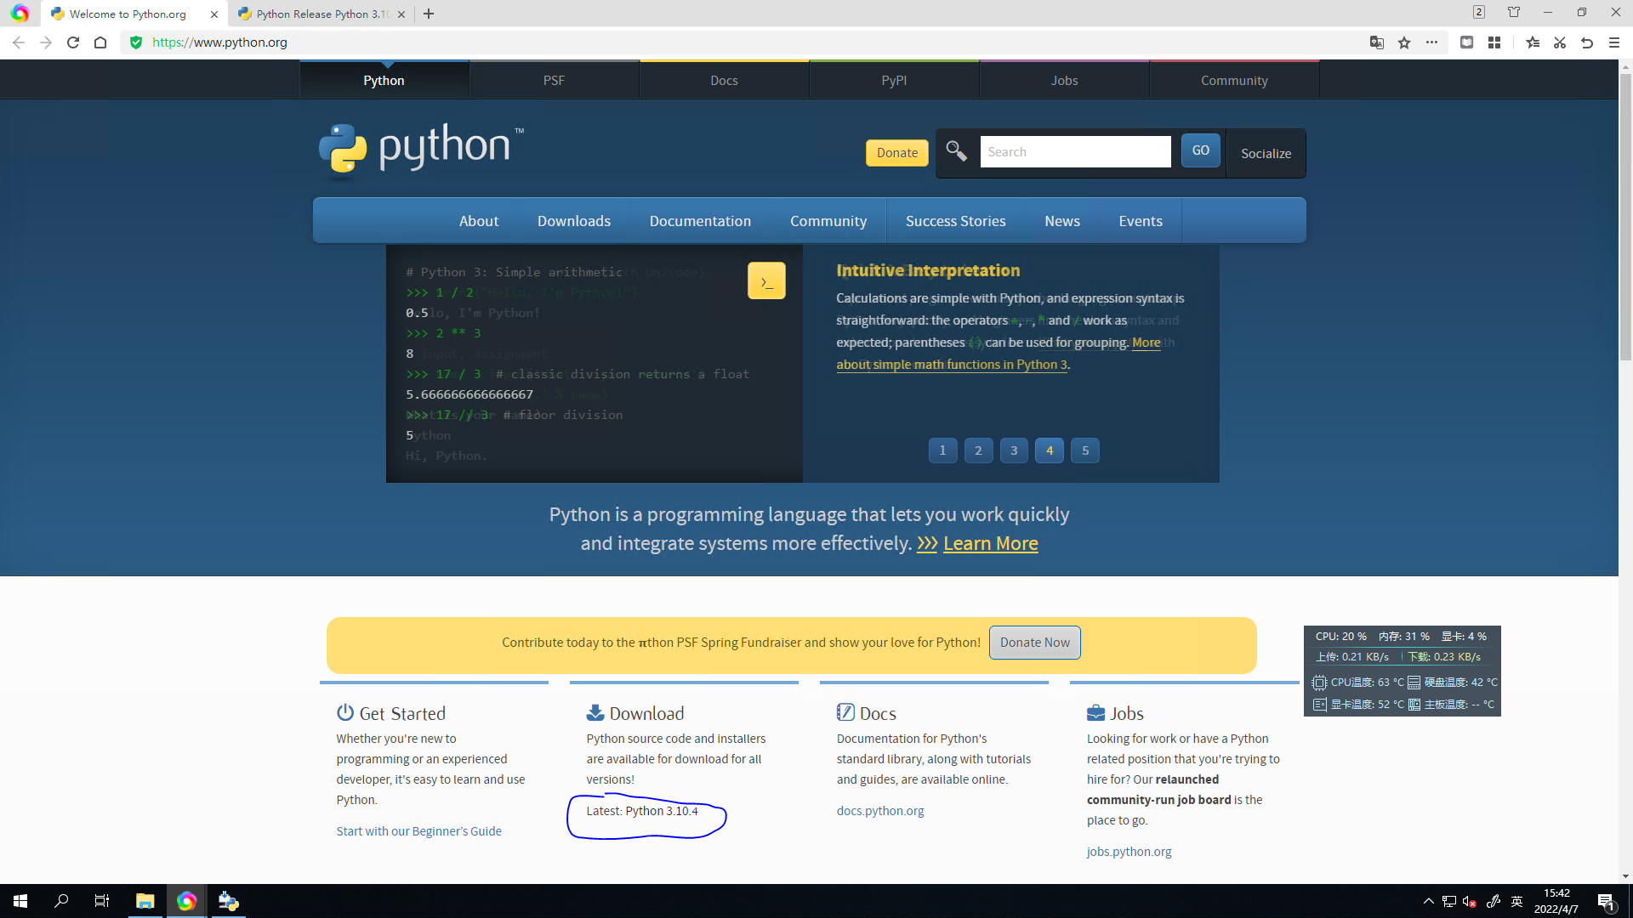Viewport: 1633px width, 918px height.
Task: Click the Python logo image
Action: [421, 151]
